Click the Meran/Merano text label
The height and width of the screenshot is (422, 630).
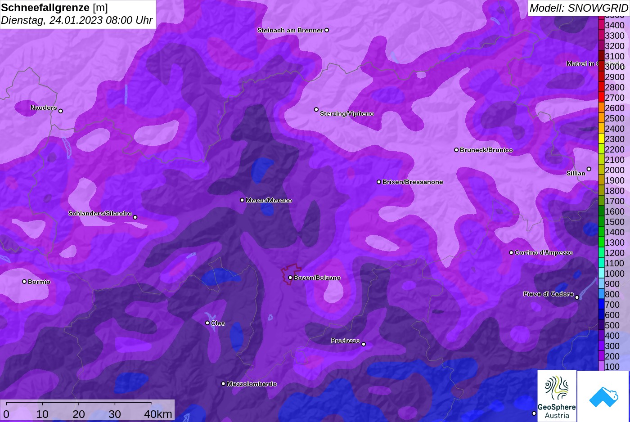[x=269, y=200]
